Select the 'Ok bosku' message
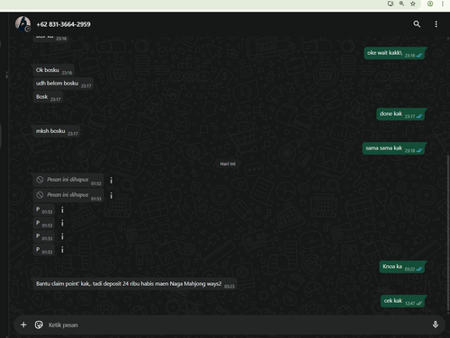Image resolution: width=450 pixels, height=338 pixels. point(54,70)
